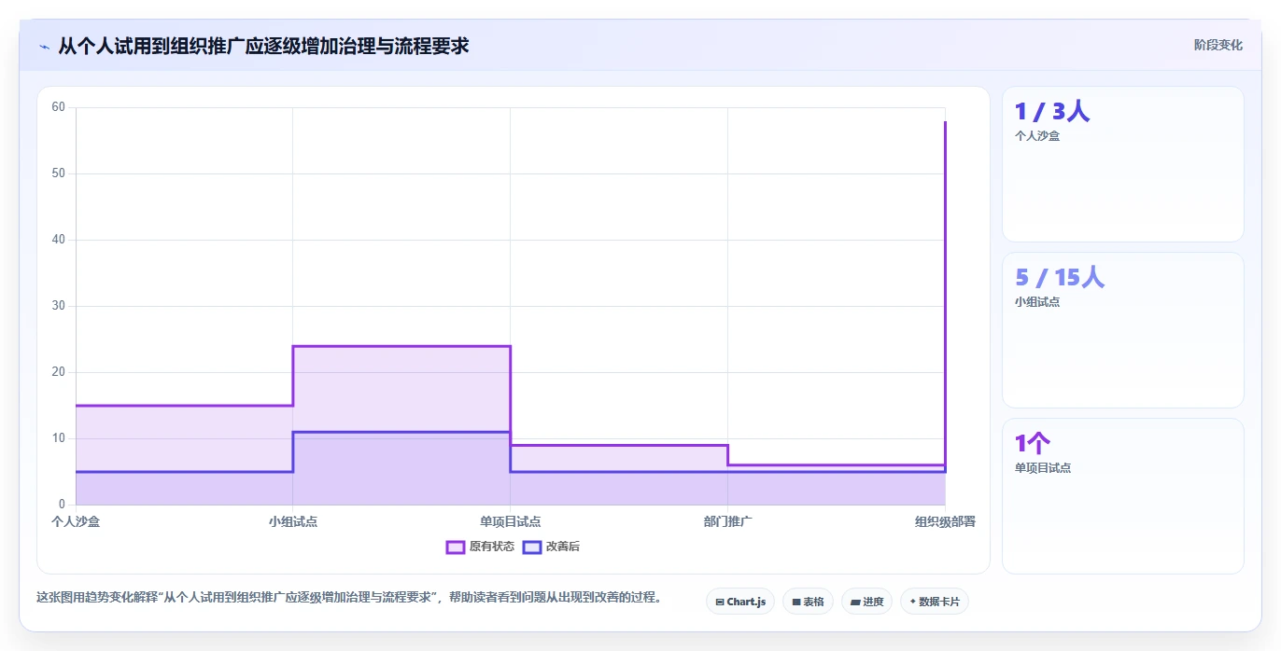Click the 阶段变化 label in header
Screen dimensions: 1281x651
[1218, 45]
